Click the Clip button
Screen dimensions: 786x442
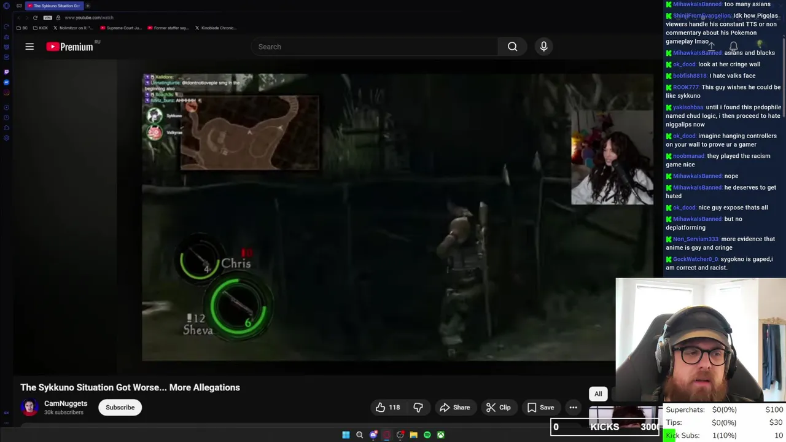(x=498, y=408)
